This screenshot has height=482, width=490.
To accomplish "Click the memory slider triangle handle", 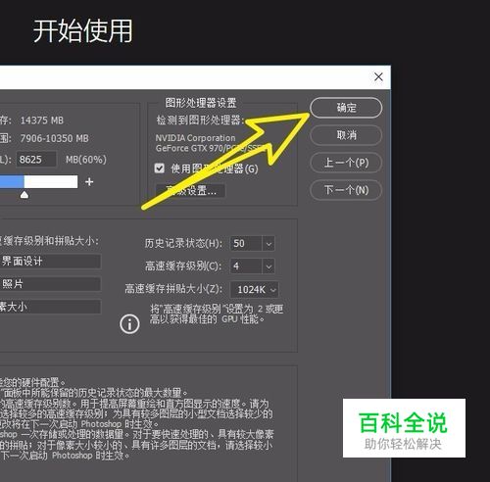I will pyautogui.click(x=24, y=195).
